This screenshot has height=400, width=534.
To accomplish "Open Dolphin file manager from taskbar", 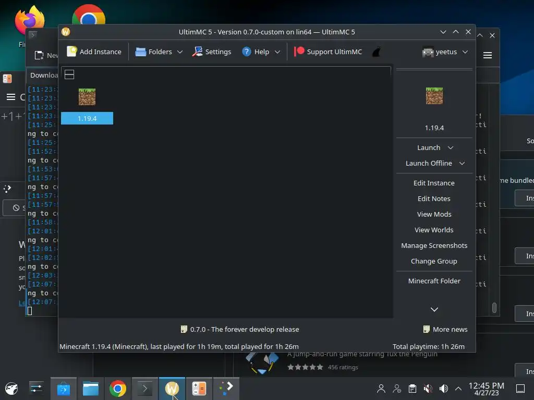I will [x=91, y=389].
